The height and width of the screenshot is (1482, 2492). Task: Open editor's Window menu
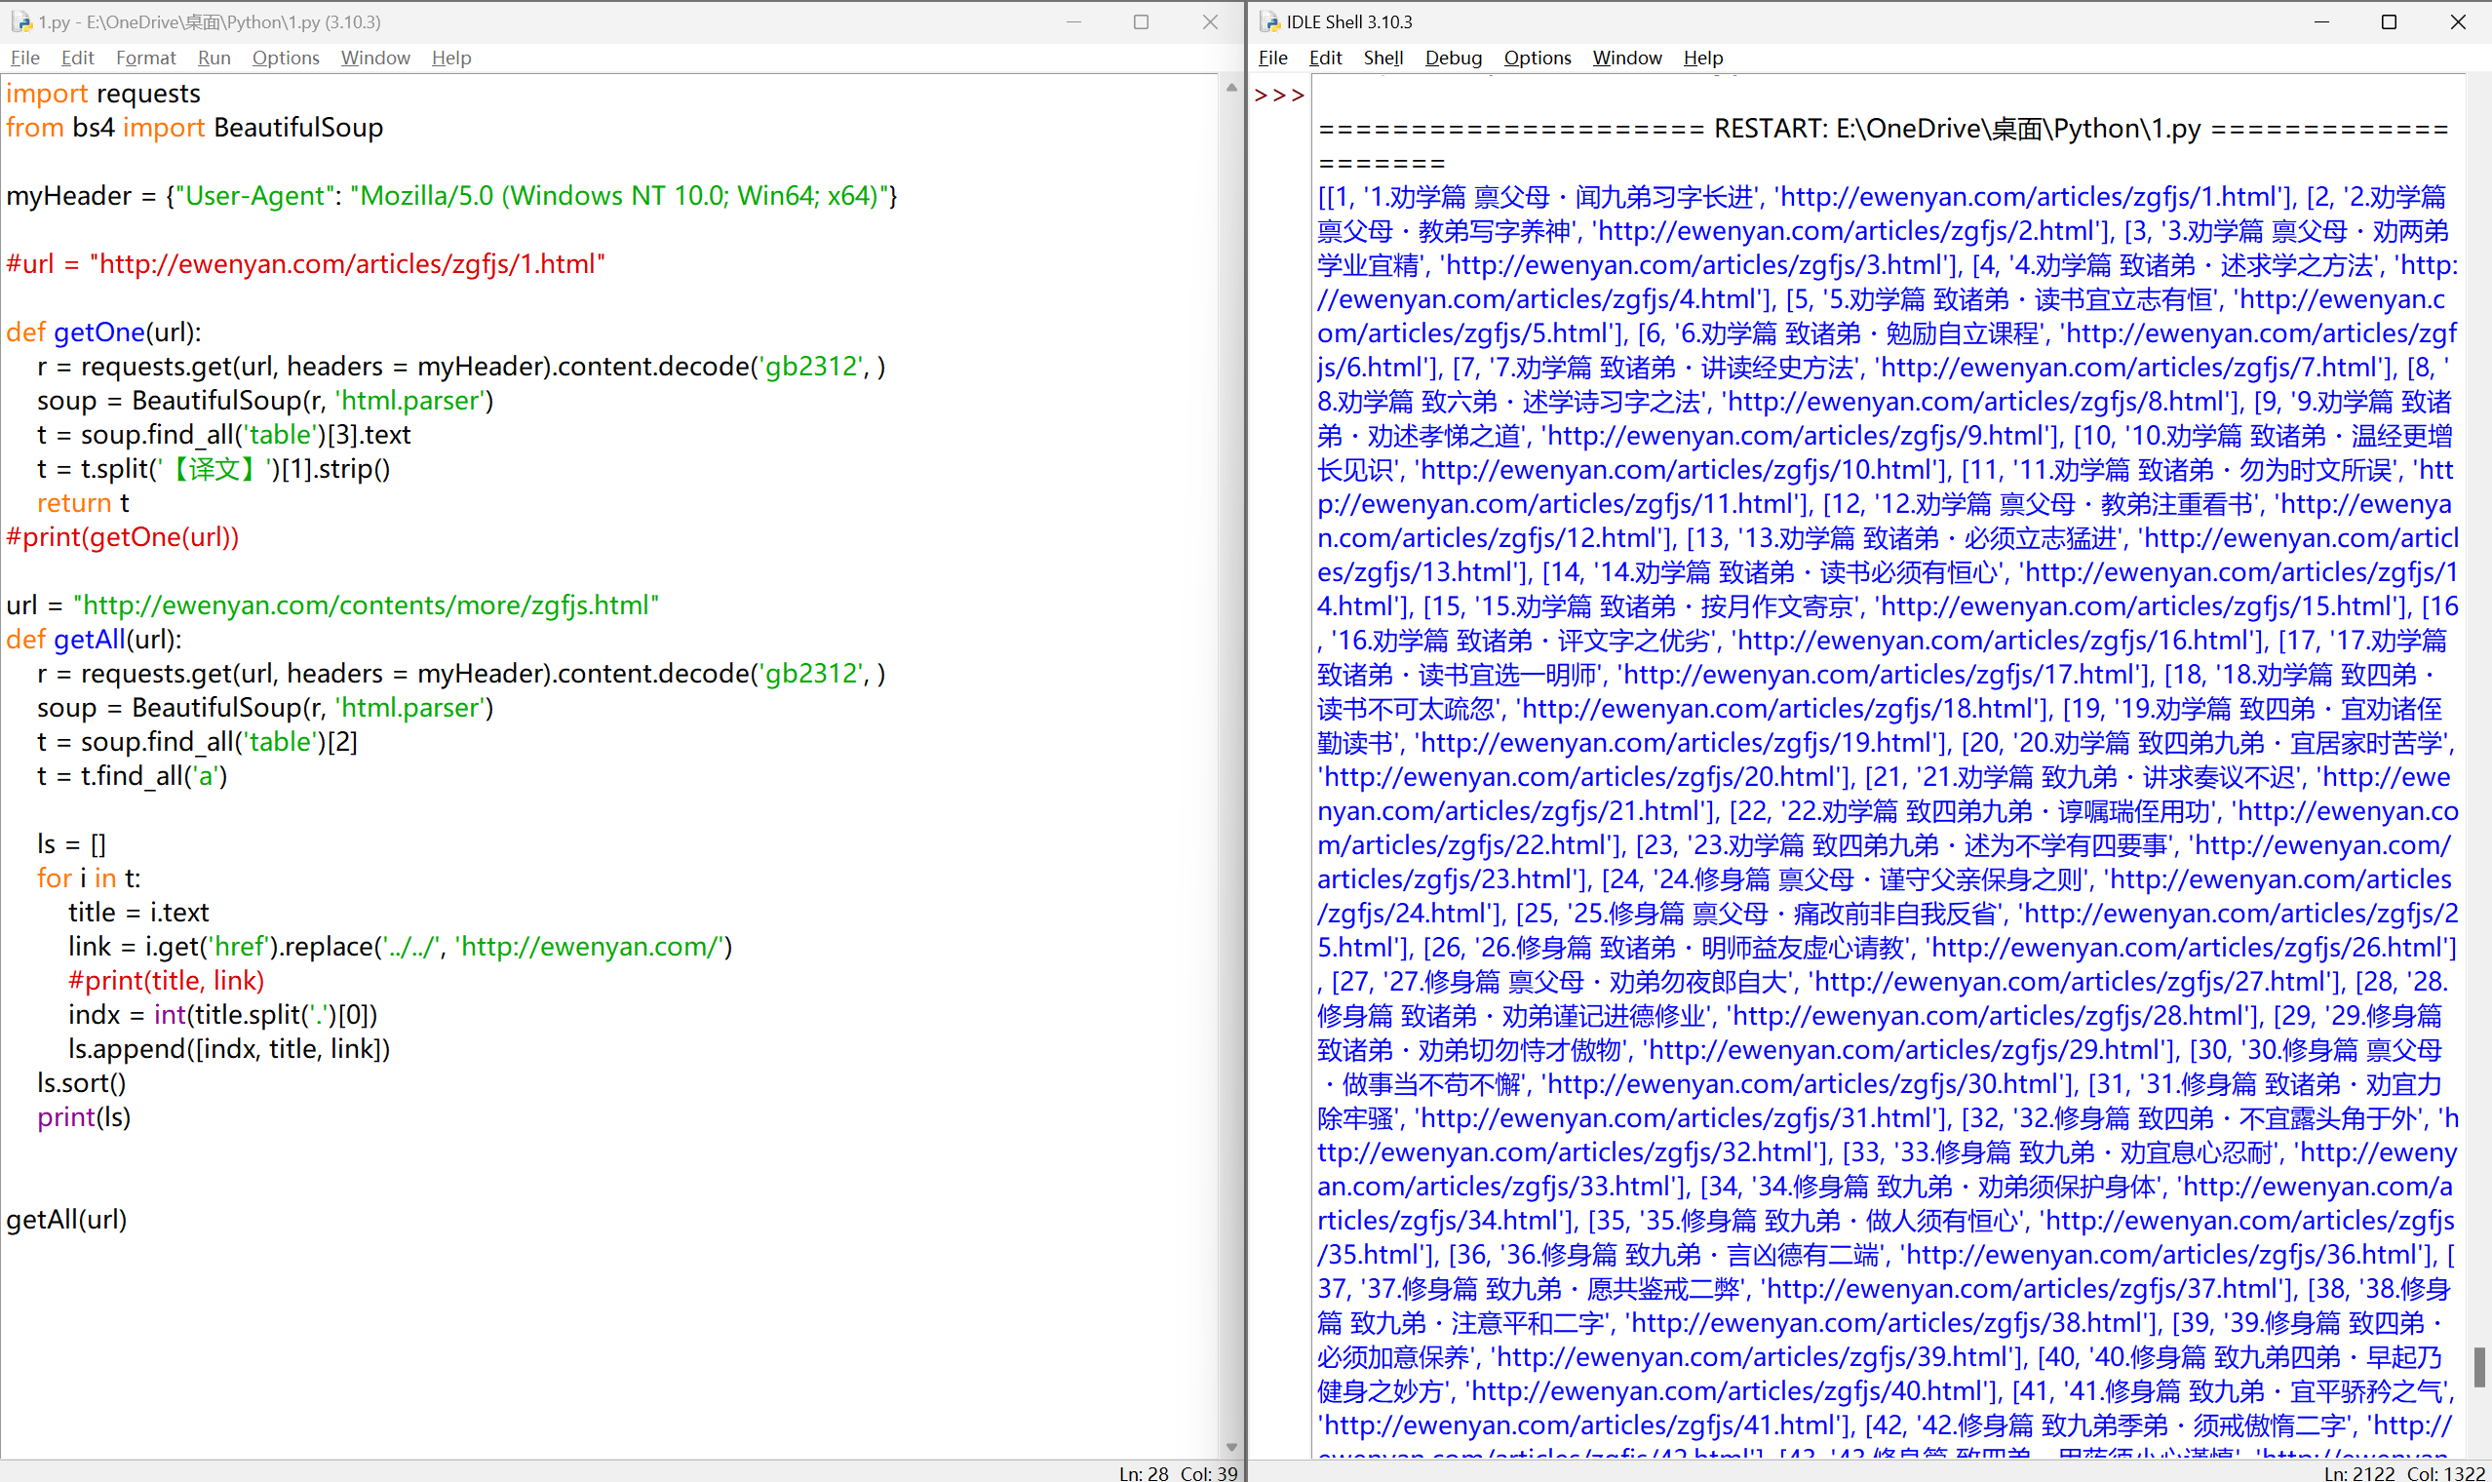[375, 58]
